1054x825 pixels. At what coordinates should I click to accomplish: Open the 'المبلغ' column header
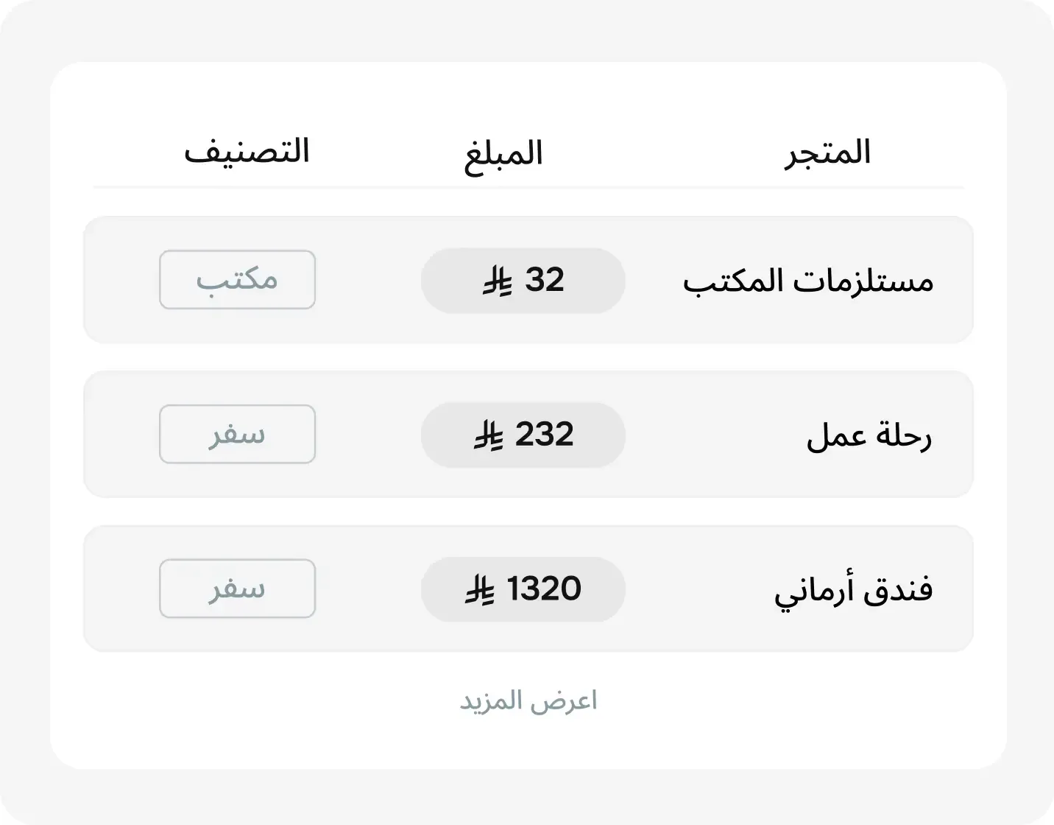[502, 152]
